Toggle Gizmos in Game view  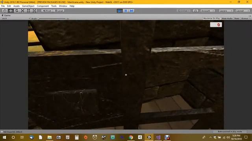click(245, 18)
